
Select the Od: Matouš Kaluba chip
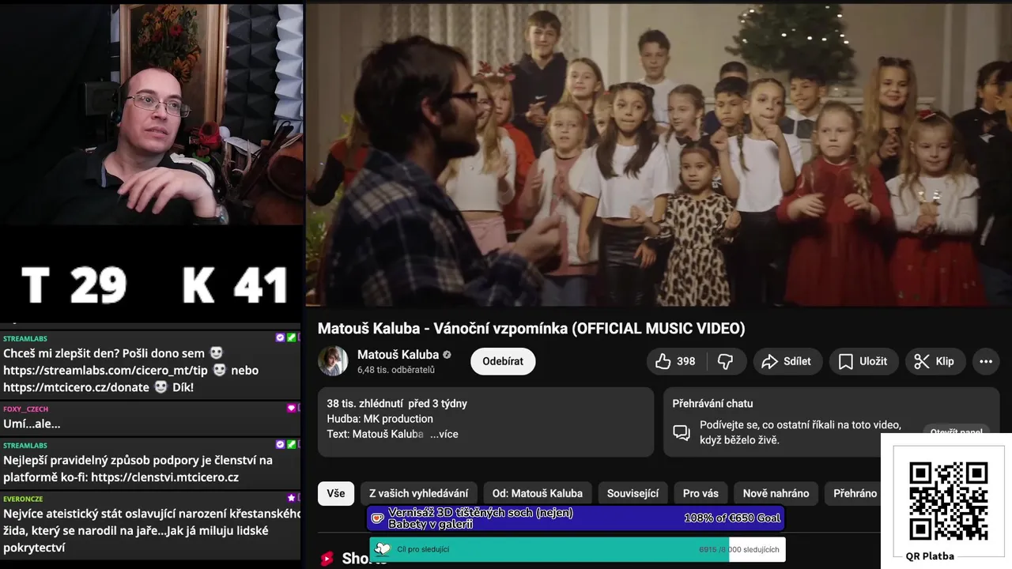pyautogui.click(x=538, y=493)
